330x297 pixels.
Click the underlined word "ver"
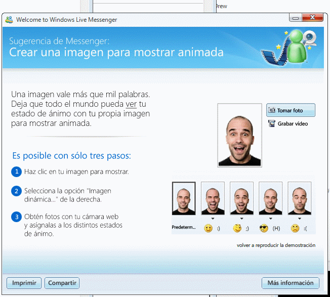131,104
